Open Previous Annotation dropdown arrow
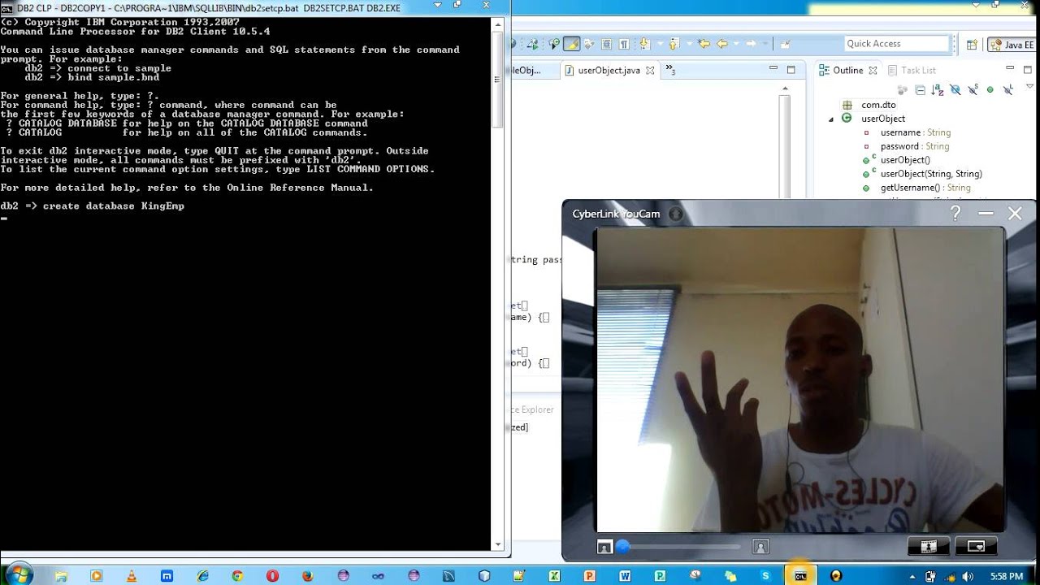The width and height of the screenshot is (1040, 585). [x=690, y=44]
